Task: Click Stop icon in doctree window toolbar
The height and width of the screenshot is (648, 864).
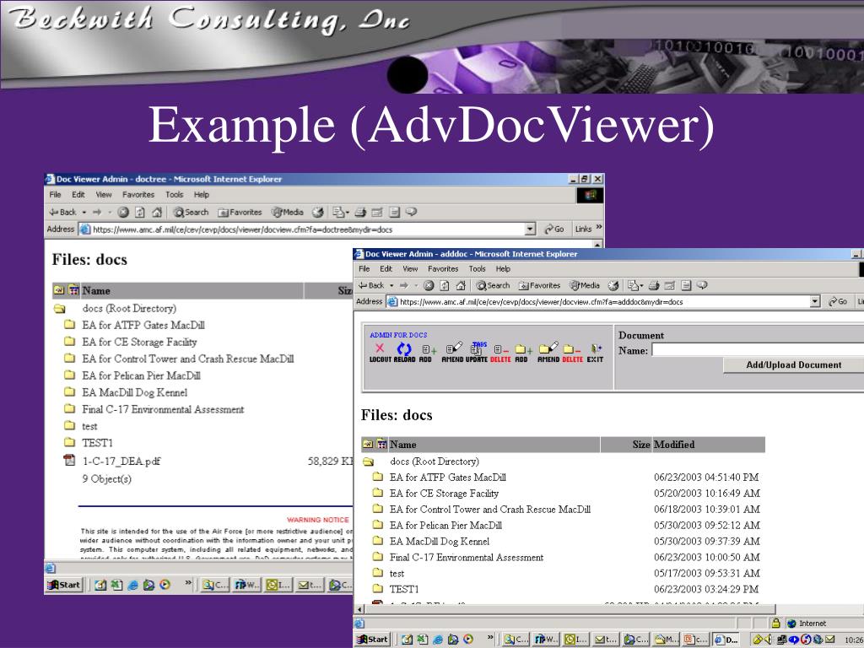Action: click(123, 212)
